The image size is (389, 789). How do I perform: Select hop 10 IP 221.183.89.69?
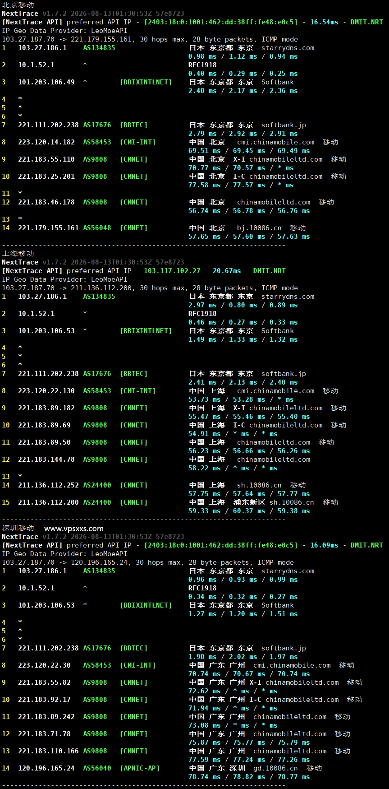pyautogui.click(x=44, y=425)
